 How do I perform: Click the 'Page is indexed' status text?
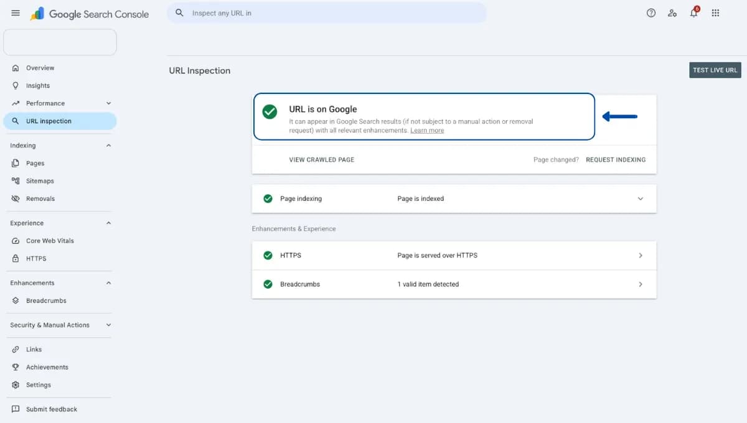click(421, 199)
